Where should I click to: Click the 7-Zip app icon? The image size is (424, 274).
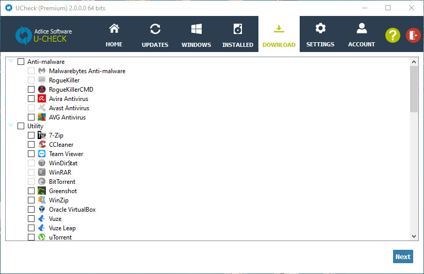(x=42, y=135)
